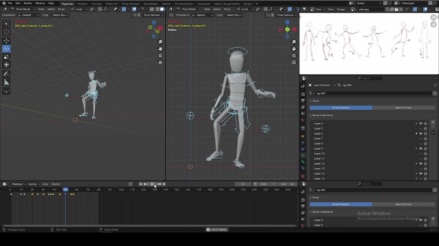Image resolution: width=439 pixels, height=246 pixels.
Task: Select the Cursor tool in left toolbar
Action: (x=6, y=32)
